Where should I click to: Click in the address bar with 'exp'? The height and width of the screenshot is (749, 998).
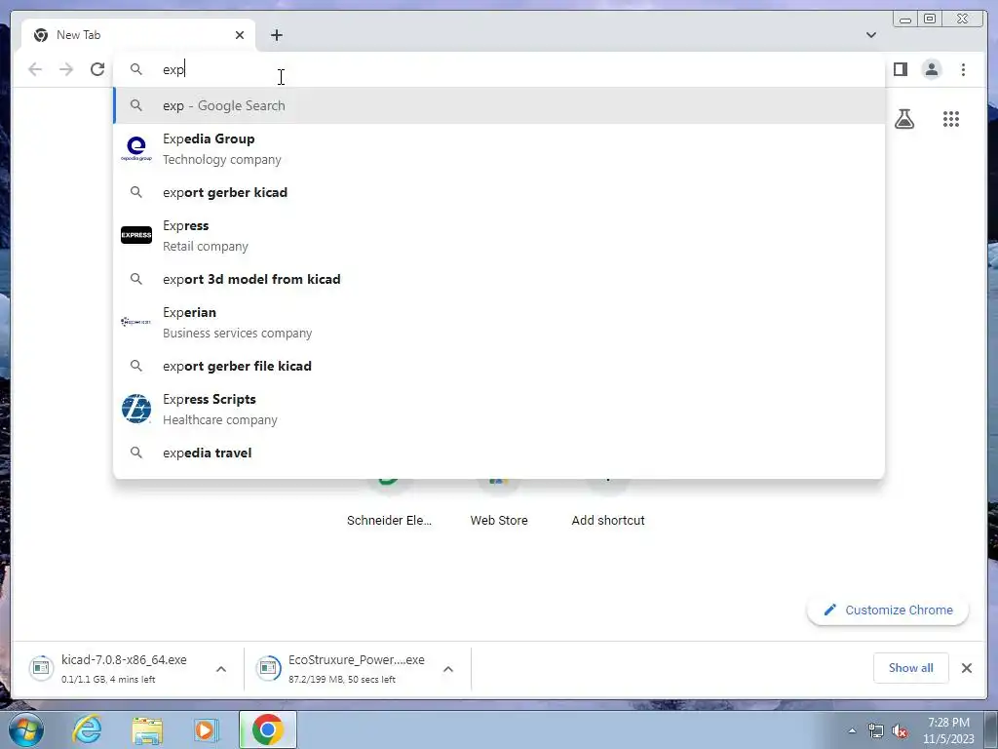pos(499,69)
